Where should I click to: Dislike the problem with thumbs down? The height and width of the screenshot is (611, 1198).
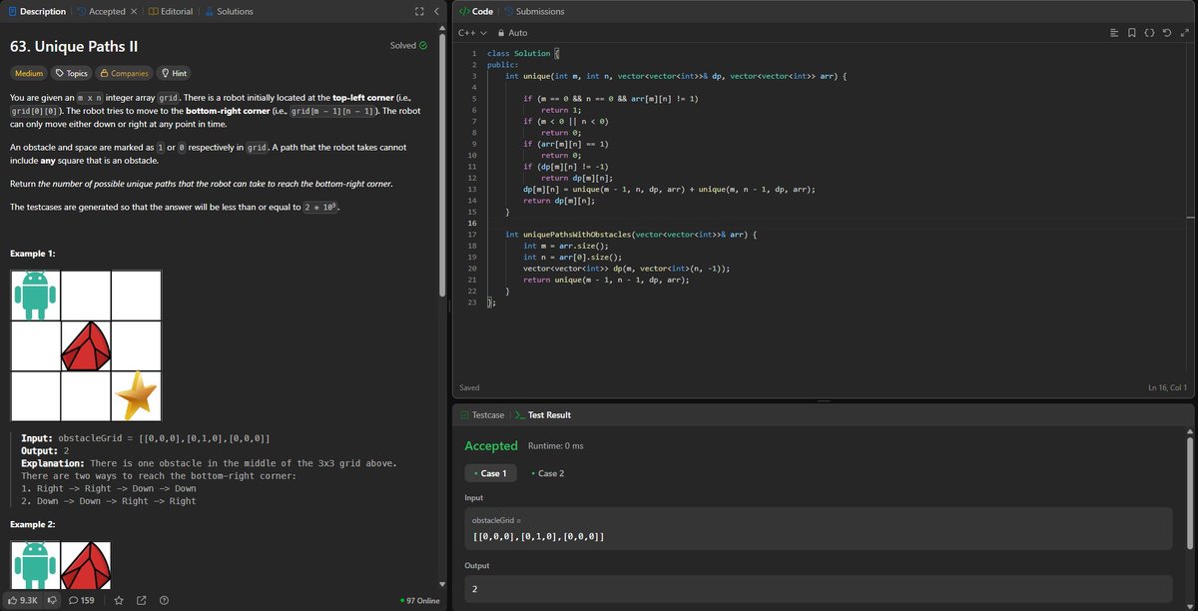(52, 600)
